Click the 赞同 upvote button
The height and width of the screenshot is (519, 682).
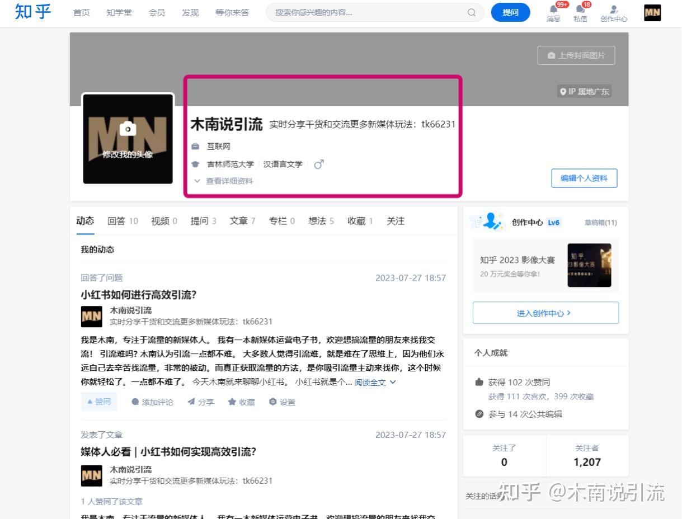pyautogui.click(x=99, y=402)
